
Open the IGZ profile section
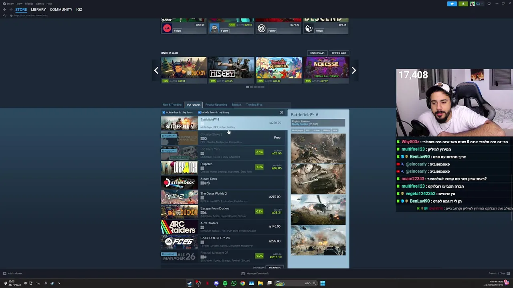pos(79,10)
